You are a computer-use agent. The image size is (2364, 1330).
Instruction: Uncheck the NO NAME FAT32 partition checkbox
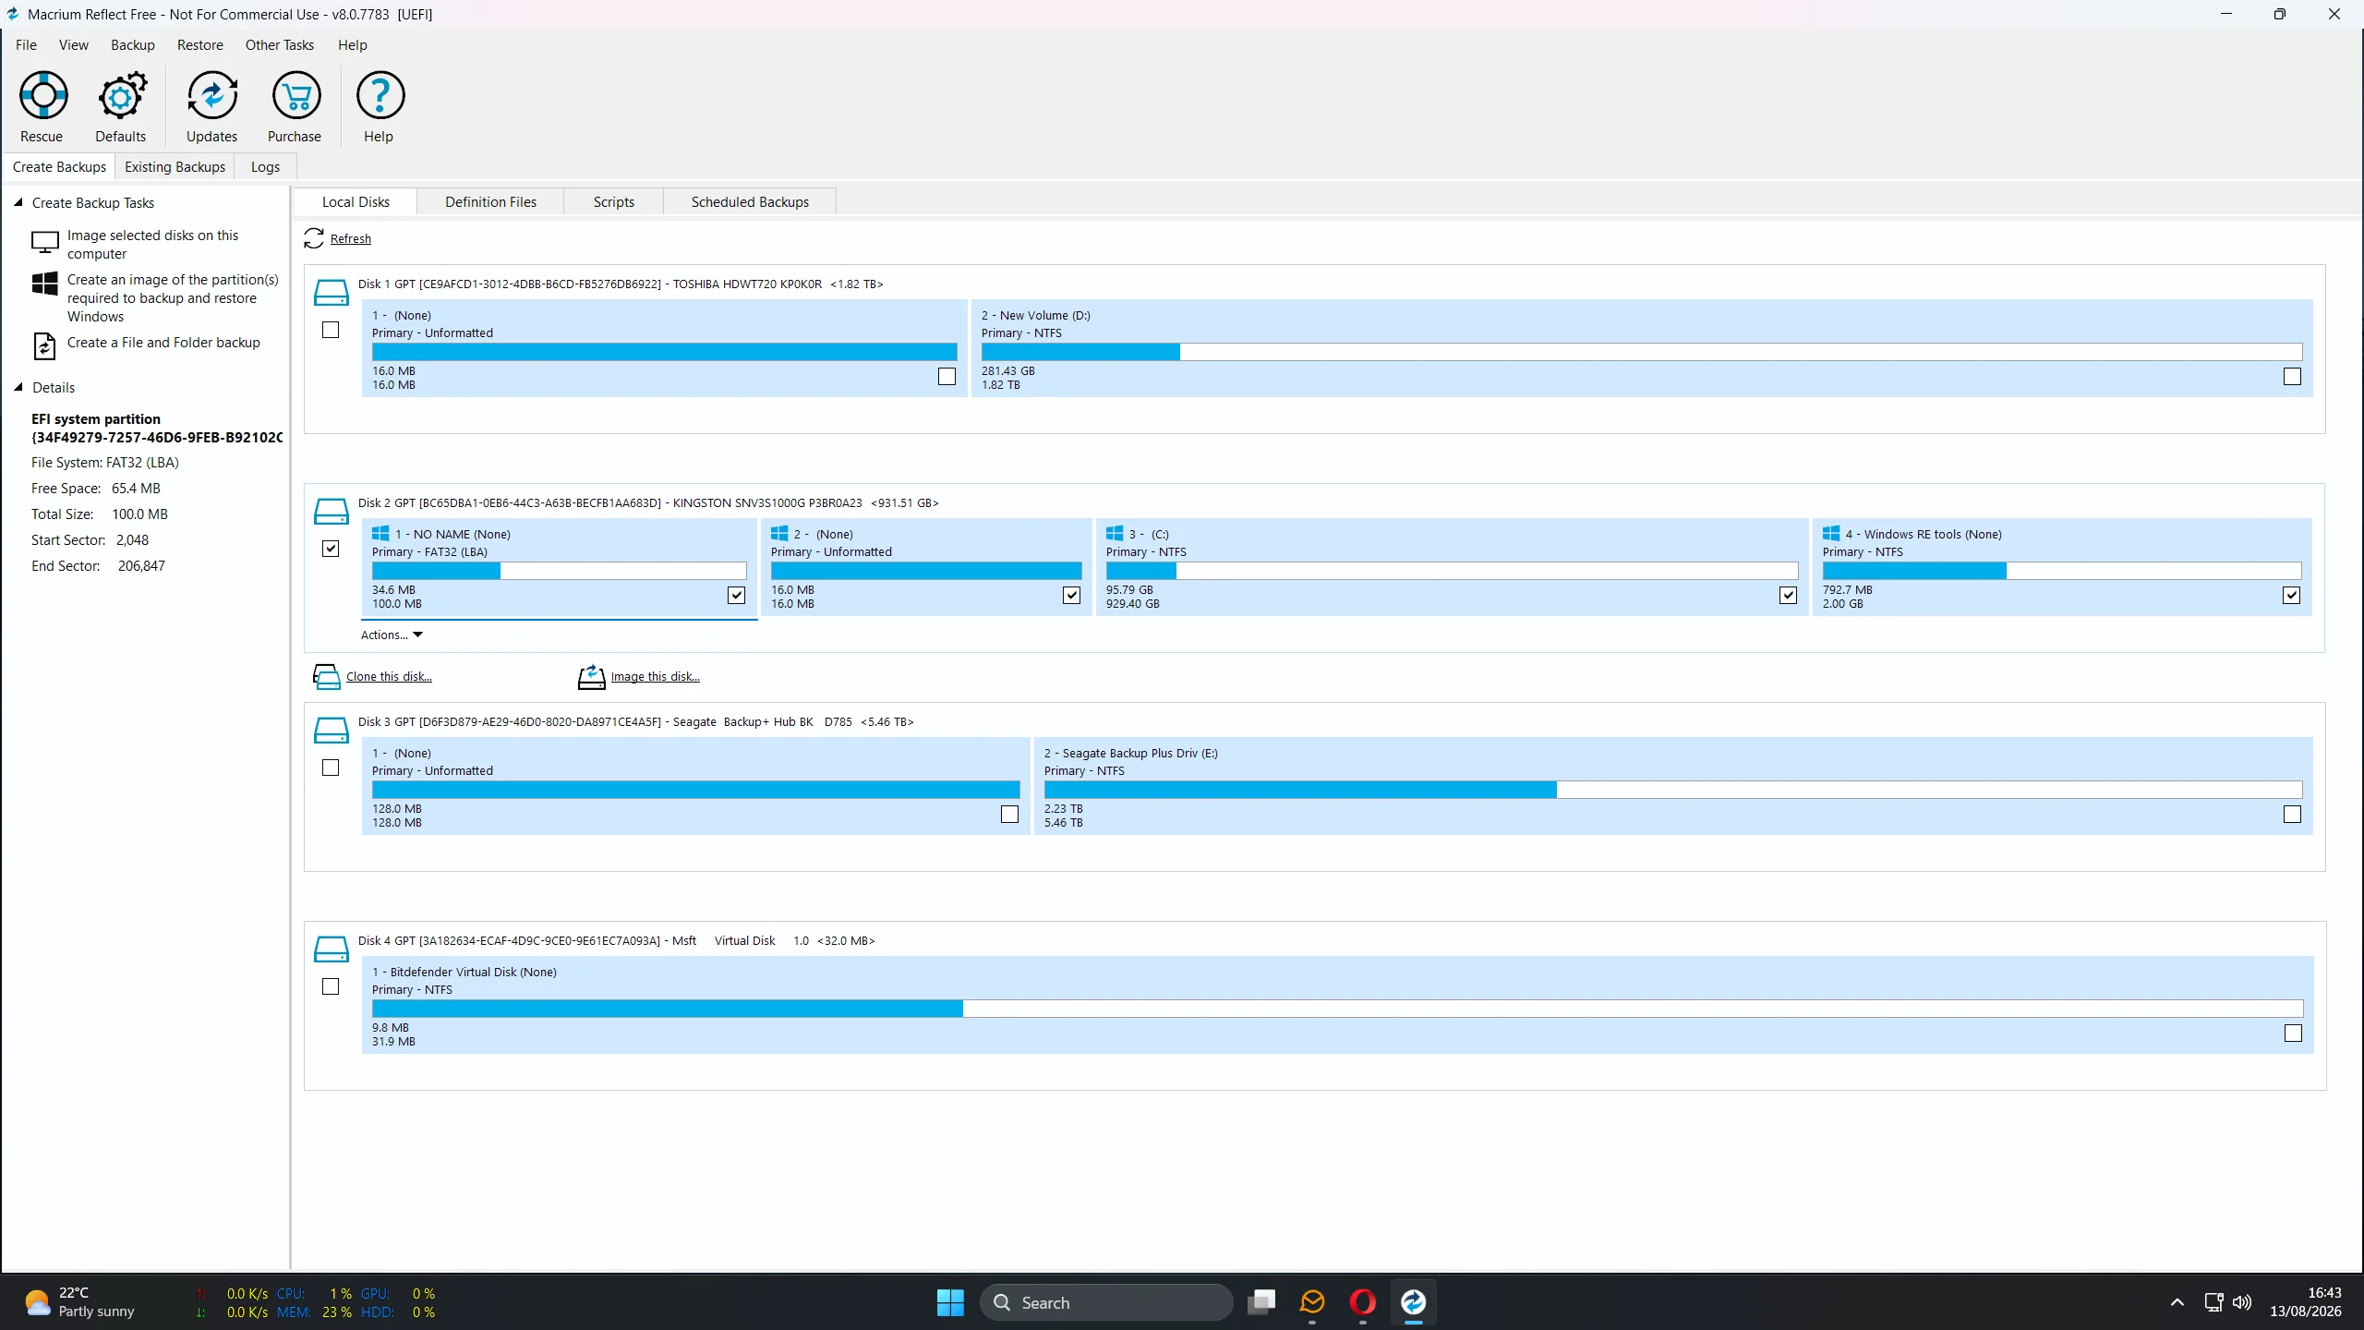(736, 595)
